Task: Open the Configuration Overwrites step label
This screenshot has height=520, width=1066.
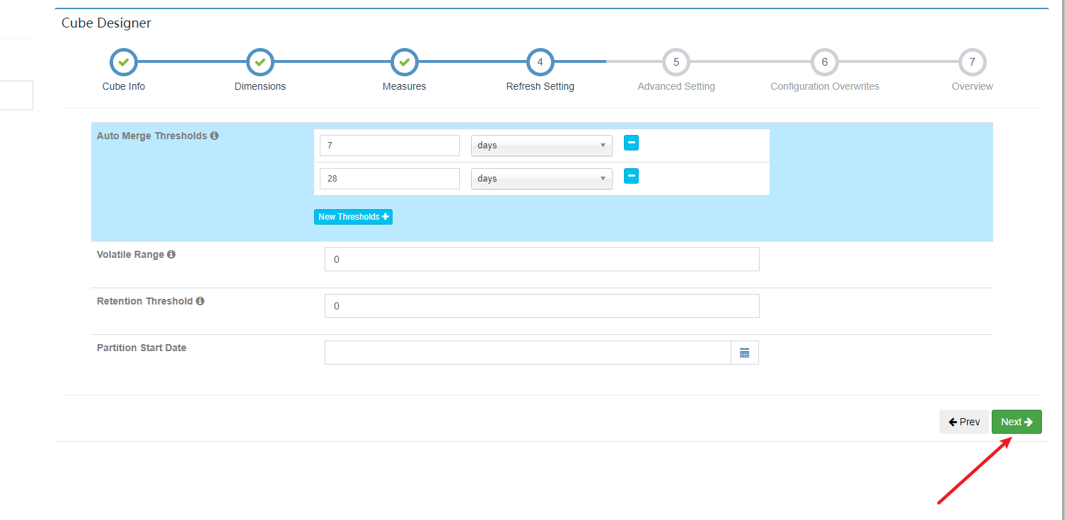Action: point(825,86)
